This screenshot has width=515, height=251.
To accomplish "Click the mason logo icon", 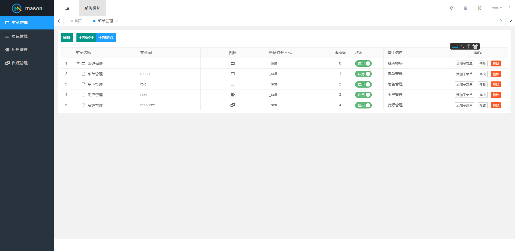I will coord(17,8).
